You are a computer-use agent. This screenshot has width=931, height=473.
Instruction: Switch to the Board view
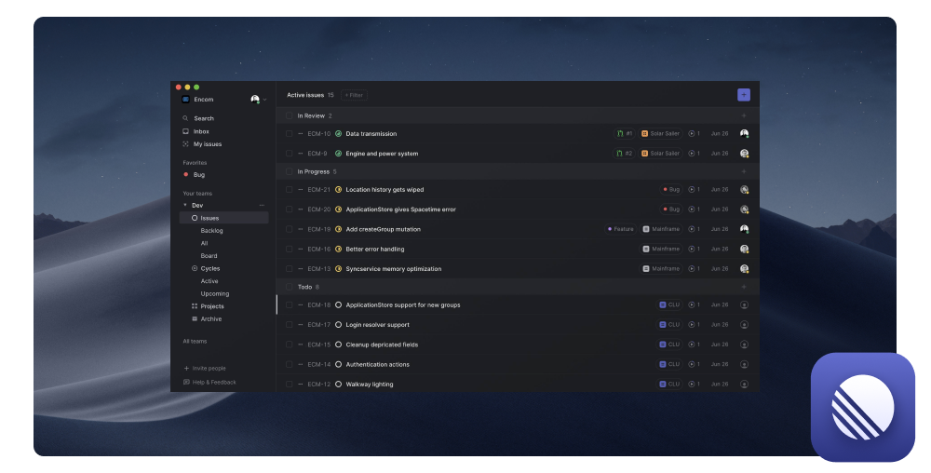tap(209, 256)
